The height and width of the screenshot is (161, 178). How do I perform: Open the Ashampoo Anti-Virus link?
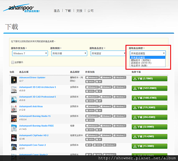coord(31,106)
